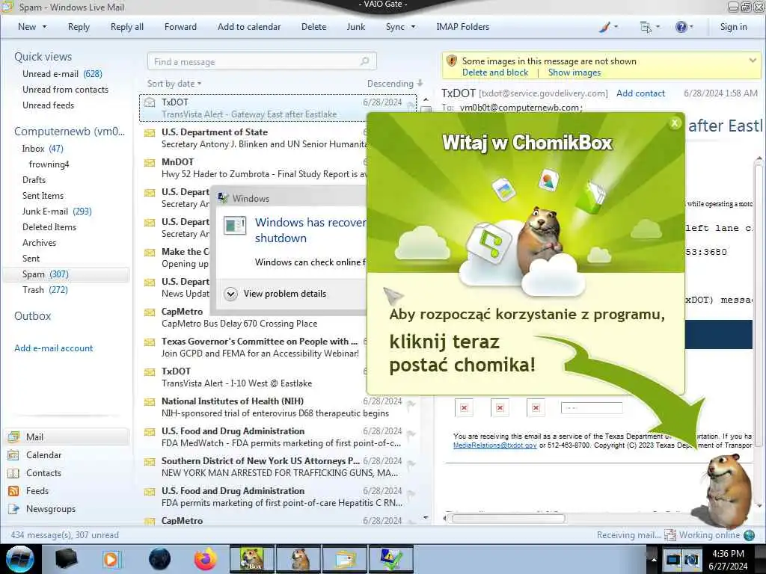Image resolution: width=766 pixels, height=574 pixels.
Task: Select Unread from contacts view
Action: click(66, 90)
